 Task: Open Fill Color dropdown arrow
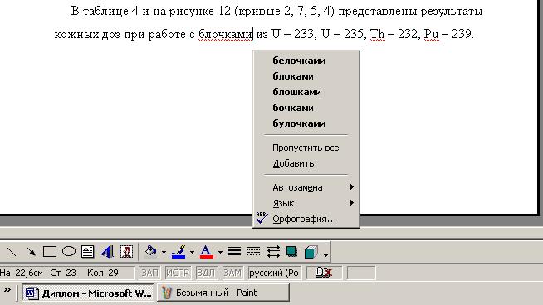coord(164,252)
